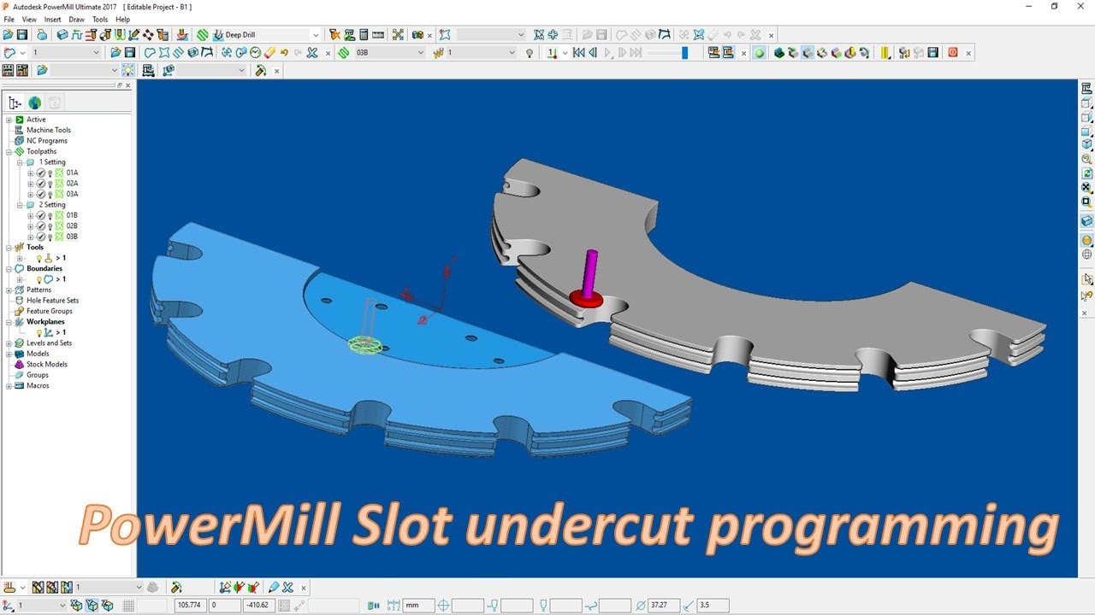1095x615 pixels.
Task: Toggle the Tools entry light bulb
Action: coord(38,258)
